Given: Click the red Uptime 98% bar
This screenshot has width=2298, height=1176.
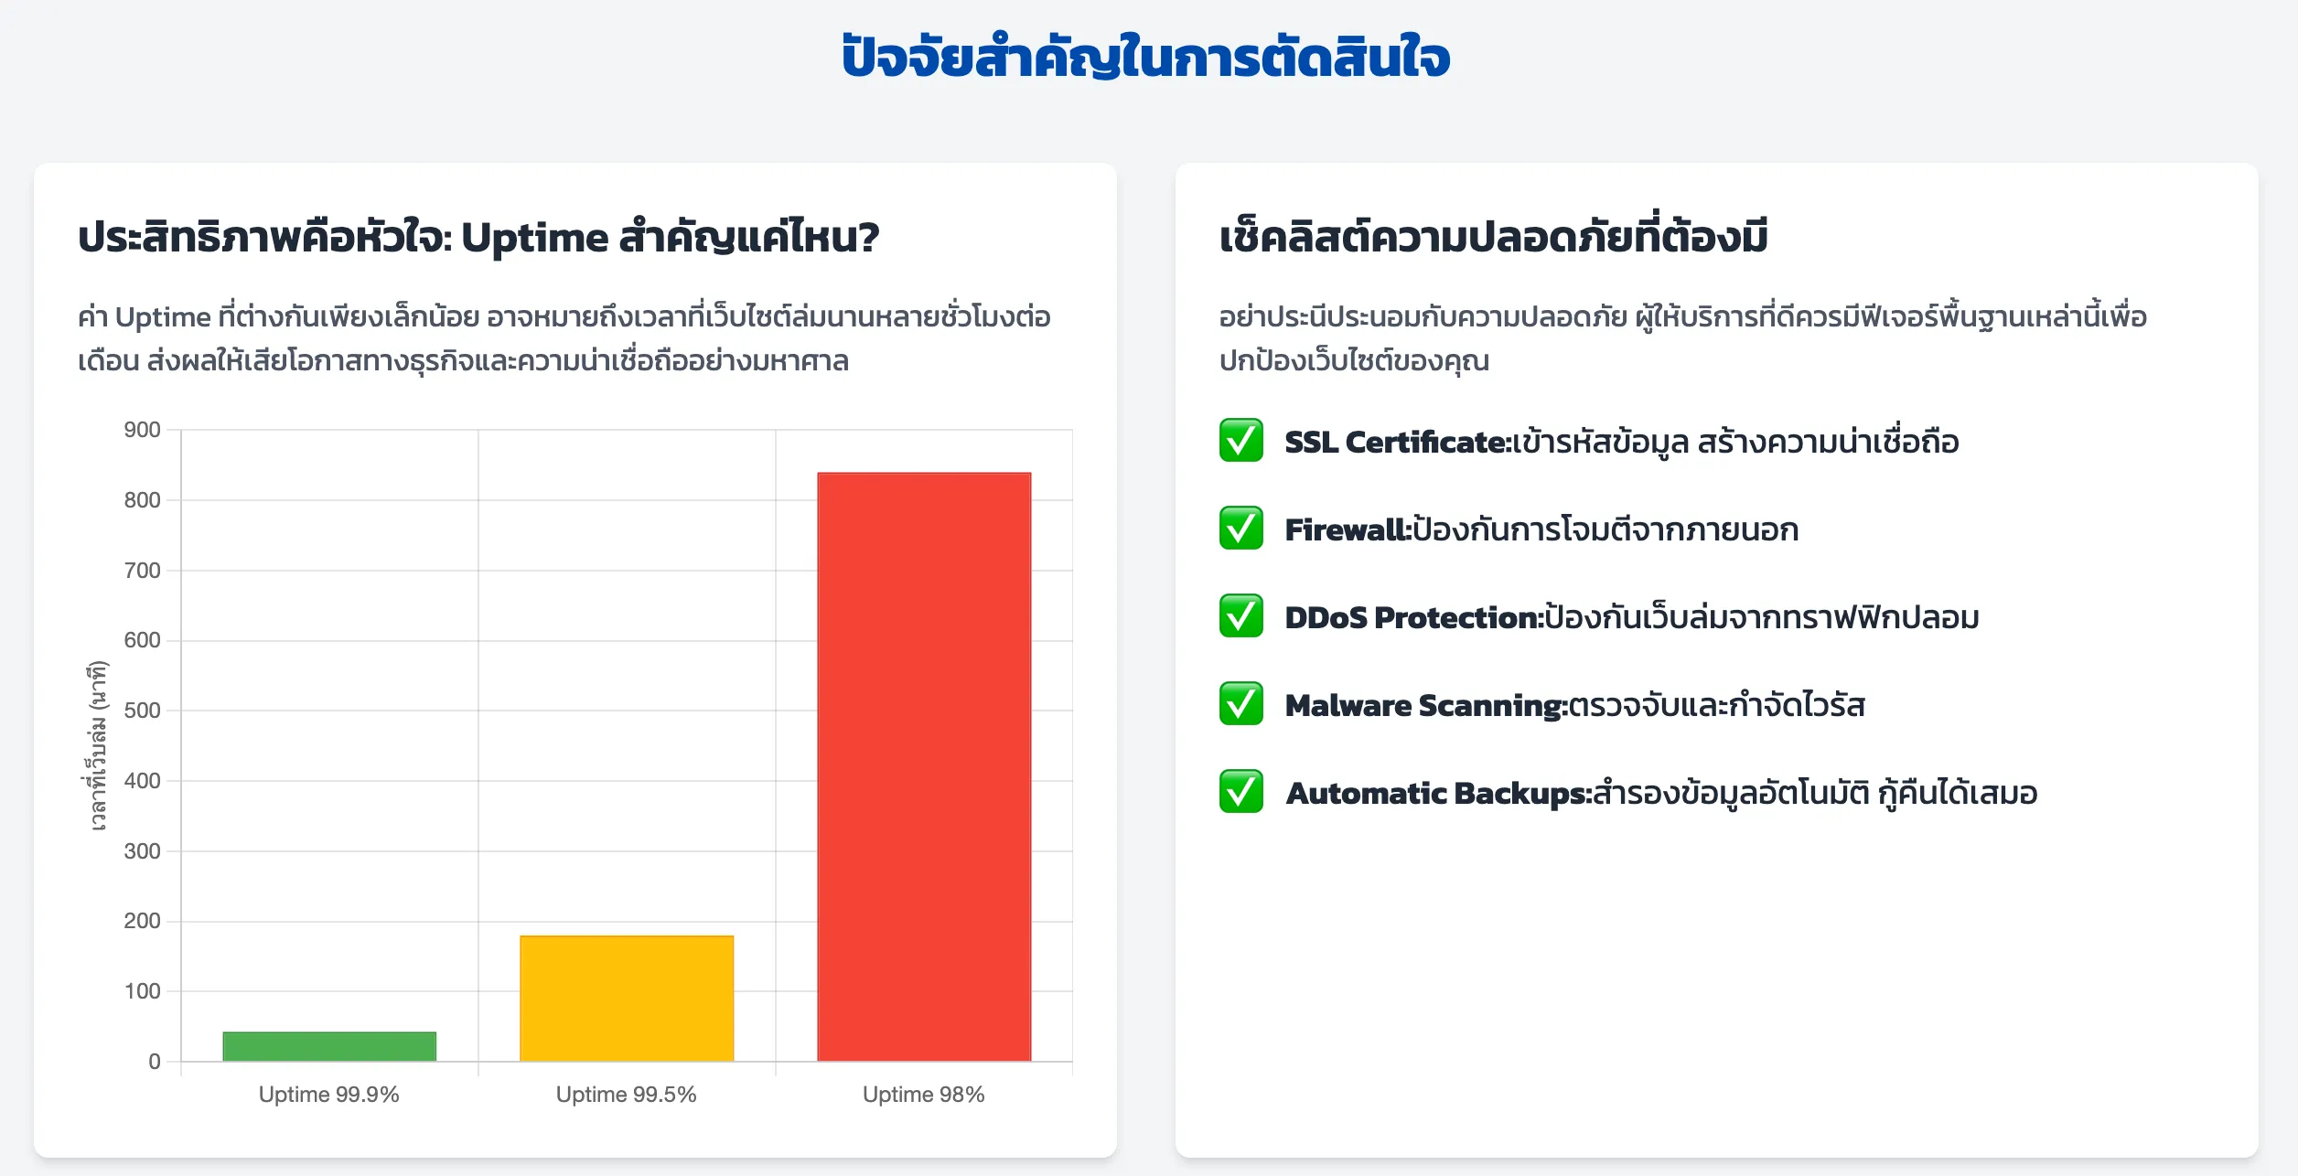Looking at the screenshot, I should [x=924, y=766].
